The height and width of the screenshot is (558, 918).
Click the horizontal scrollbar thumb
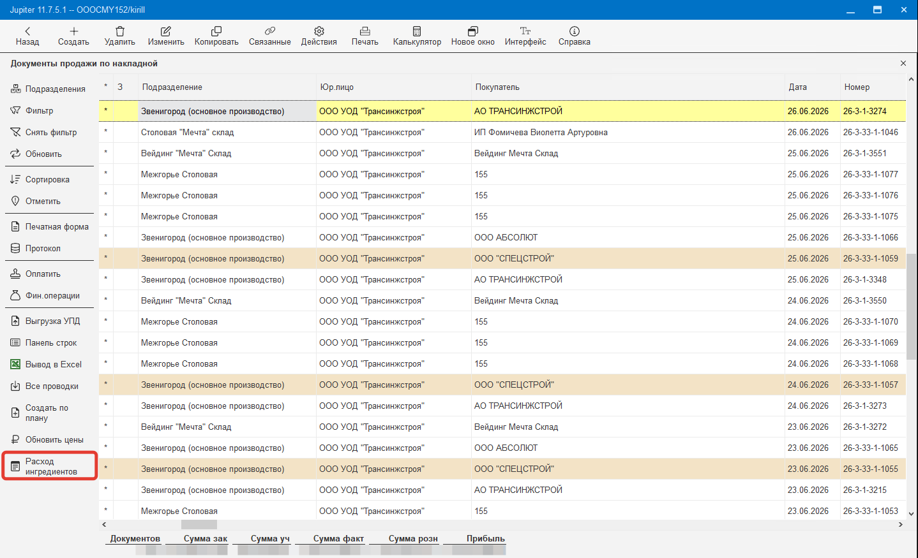[x=199, y=524]
